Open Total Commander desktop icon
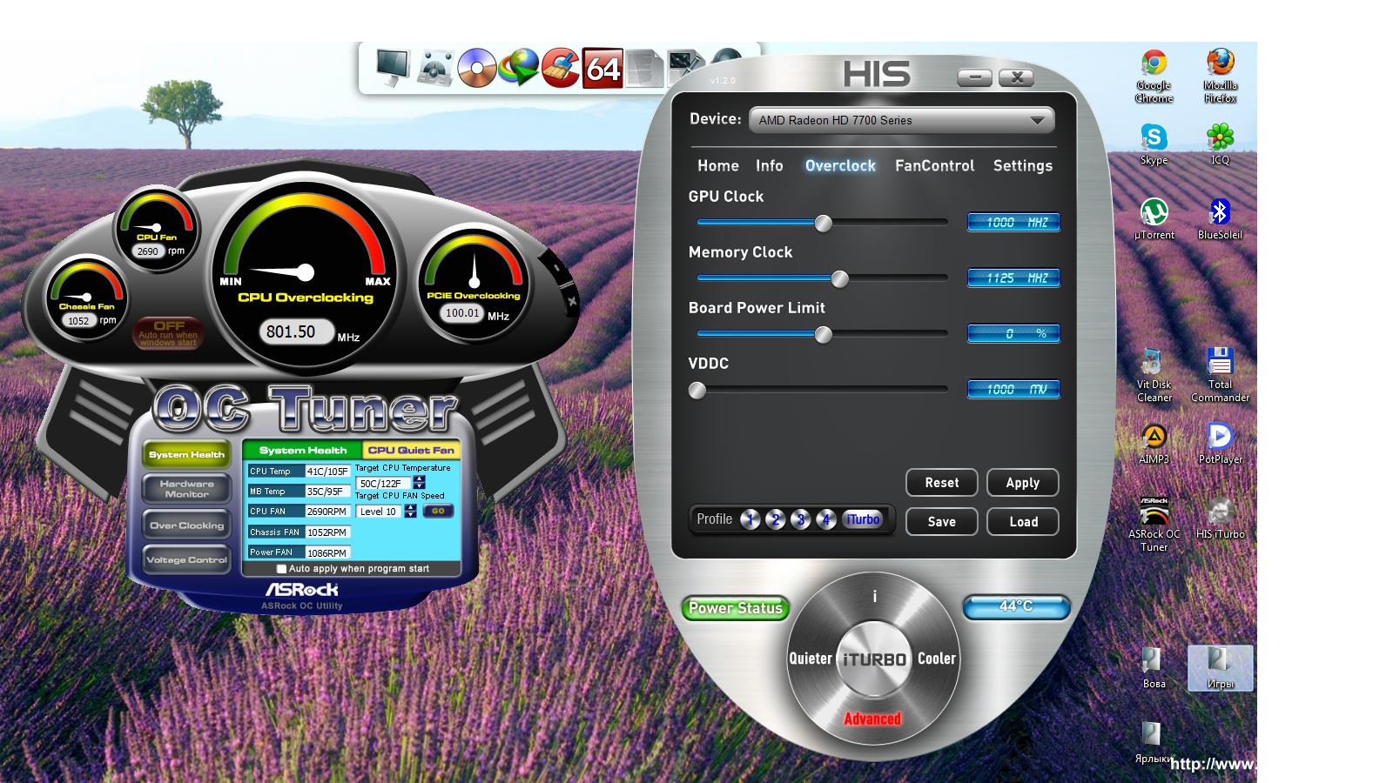 (1220, 375)
